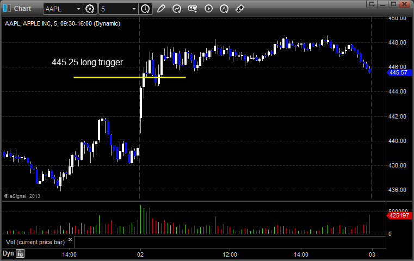
Task: Click the blue Chart window icon
Action: click(x=7, y=9)
